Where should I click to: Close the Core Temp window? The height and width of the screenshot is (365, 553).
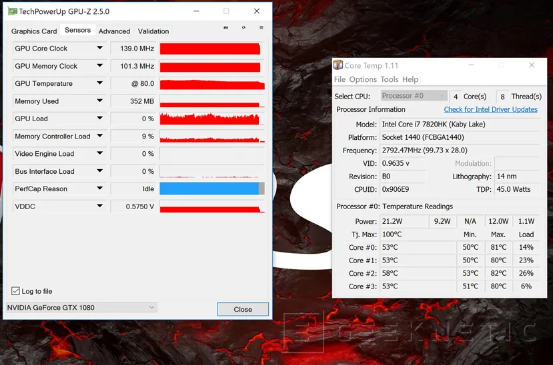coord(532,65)
